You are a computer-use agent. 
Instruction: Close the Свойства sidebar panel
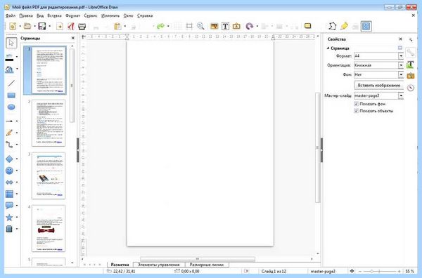click(x=400, y=39)
